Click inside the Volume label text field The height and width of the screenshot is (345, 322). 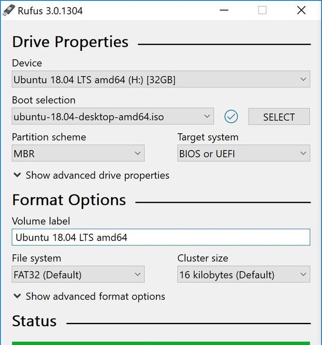[161, 237]
